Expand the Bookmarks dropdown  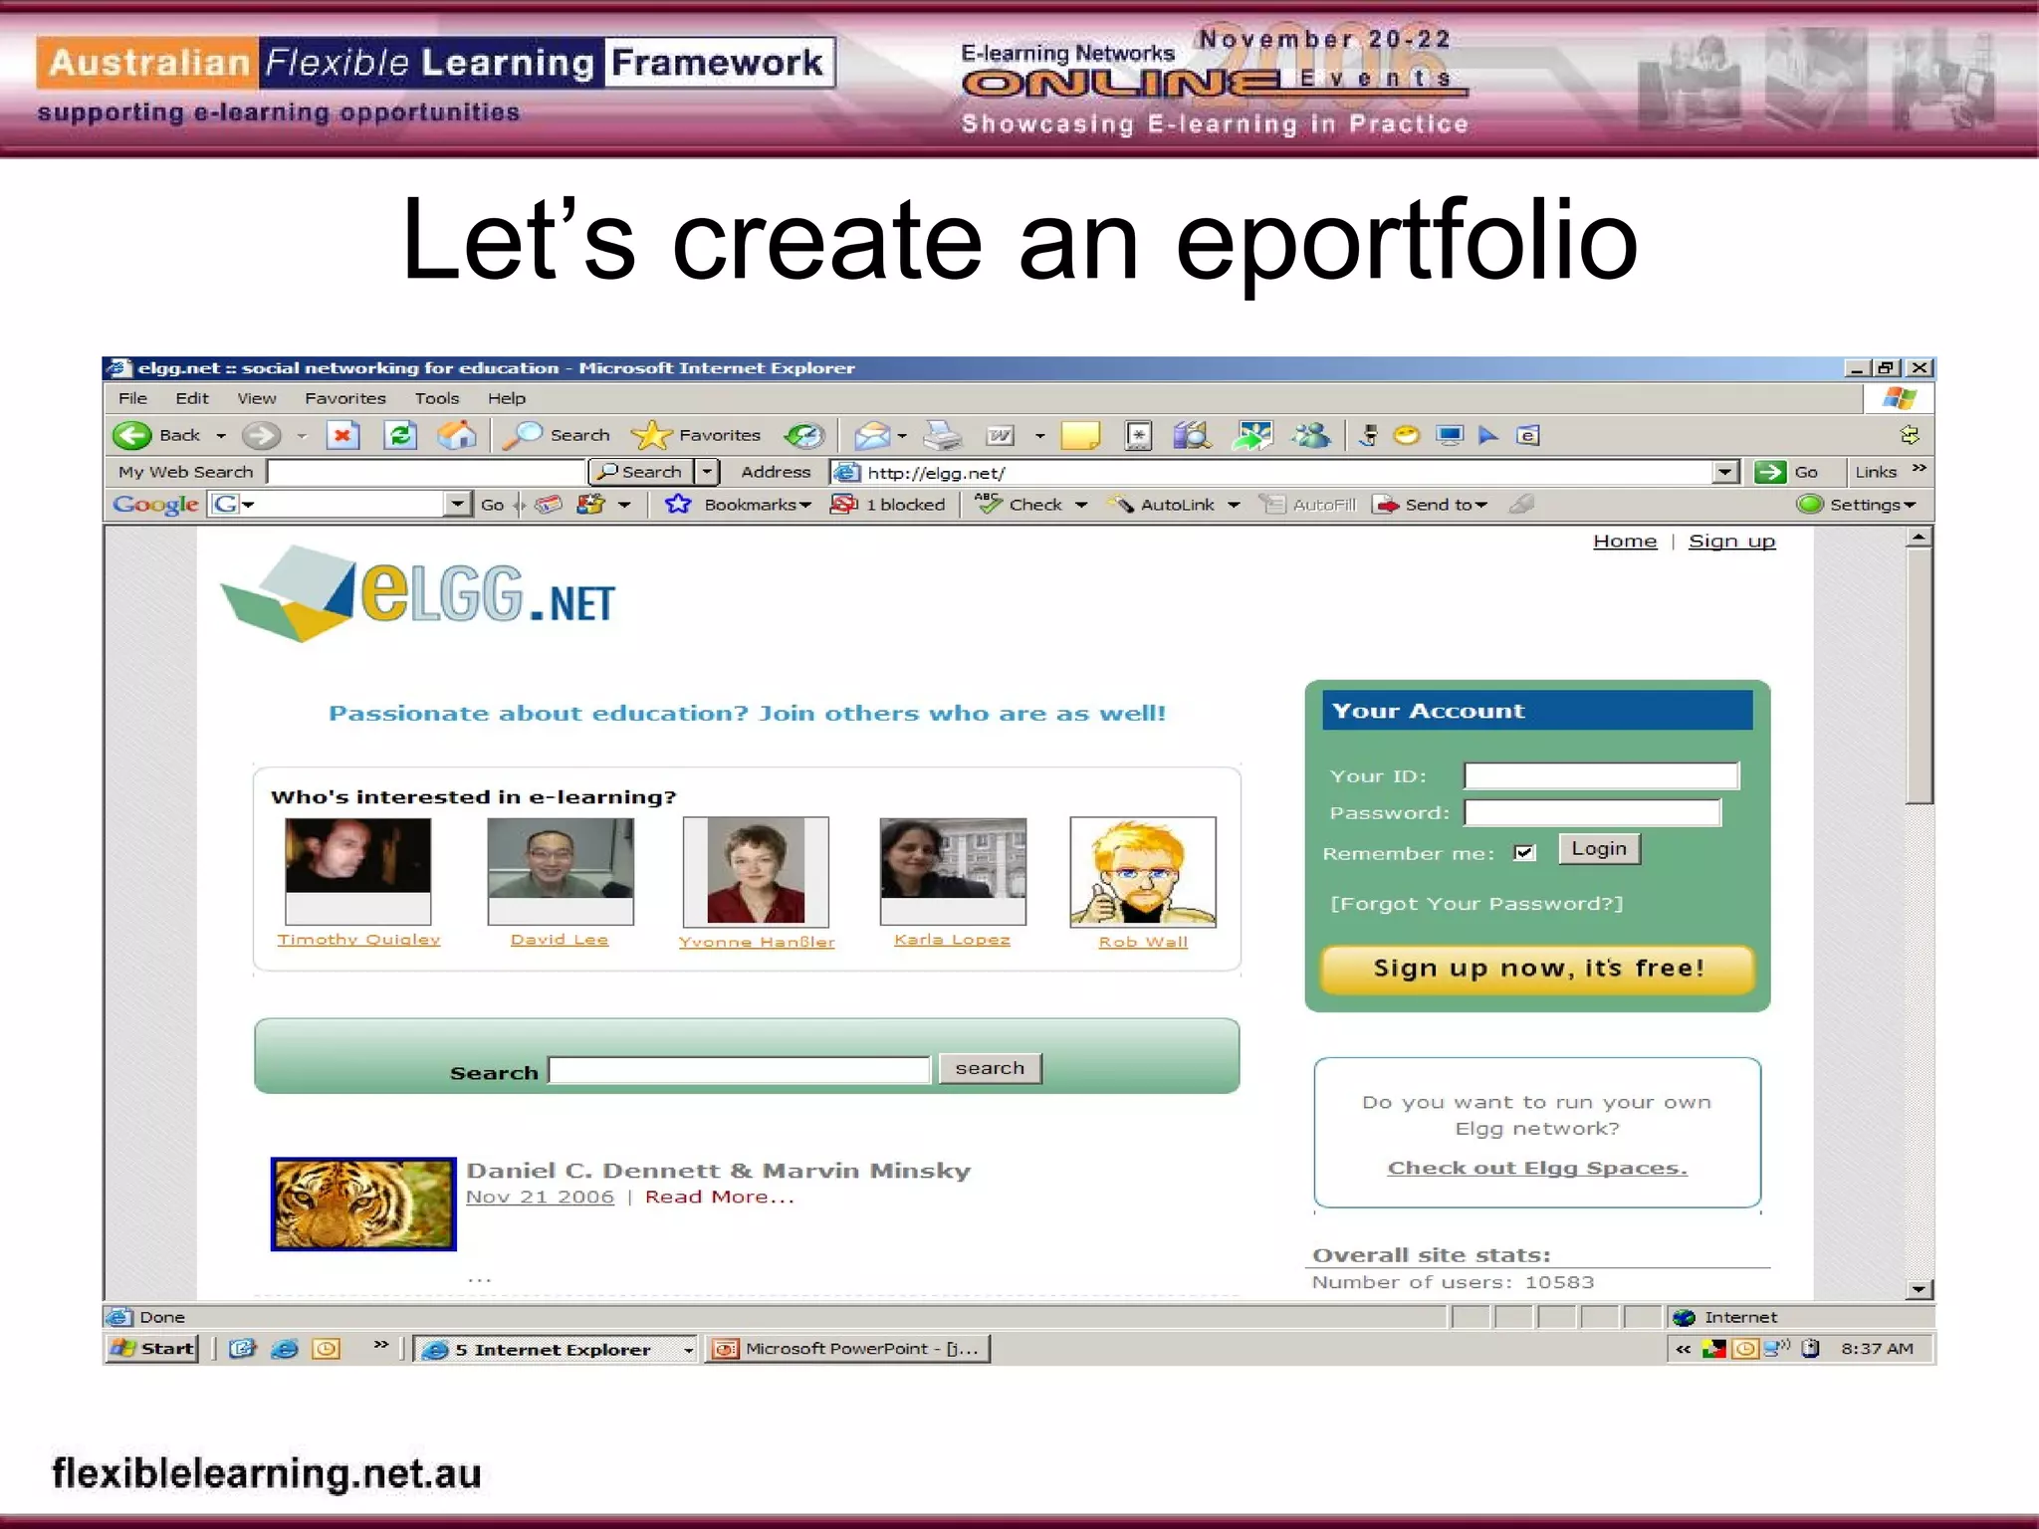(804, 506)
